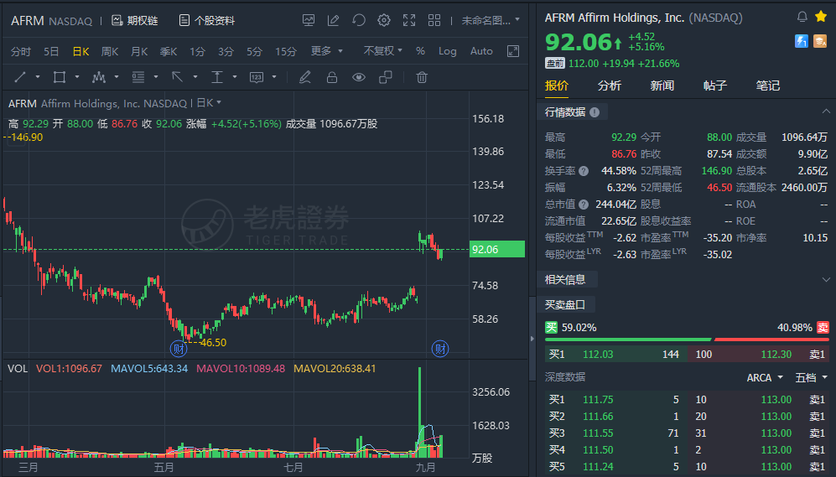836x477 pixels.
Task: Select the Fibonacci levels drawing tool
Action: 138,77
